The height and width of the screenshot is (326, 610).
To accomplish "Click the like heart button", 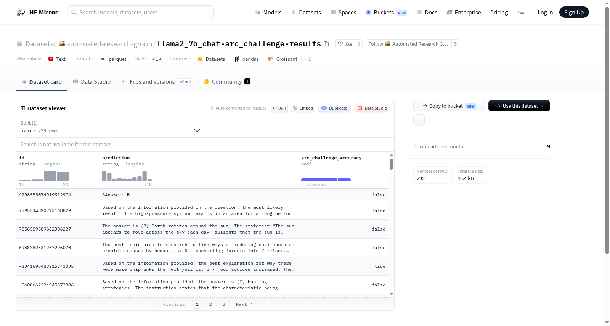I will coord(345,44).
